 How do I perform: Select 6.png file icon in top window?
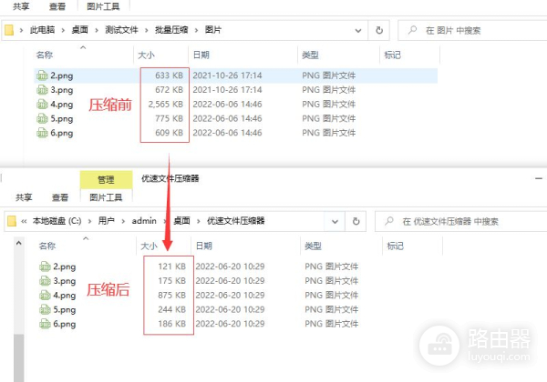tap(42, 133)
